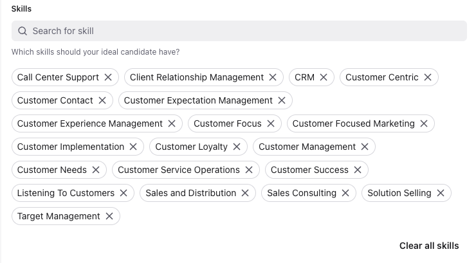
Task: Delete the Customer Implementation tag
Action: click(133, 147)
